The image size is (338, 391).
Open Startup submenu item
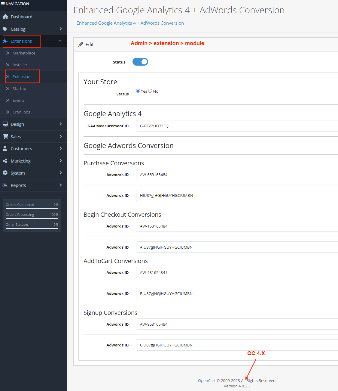point(34,88)
